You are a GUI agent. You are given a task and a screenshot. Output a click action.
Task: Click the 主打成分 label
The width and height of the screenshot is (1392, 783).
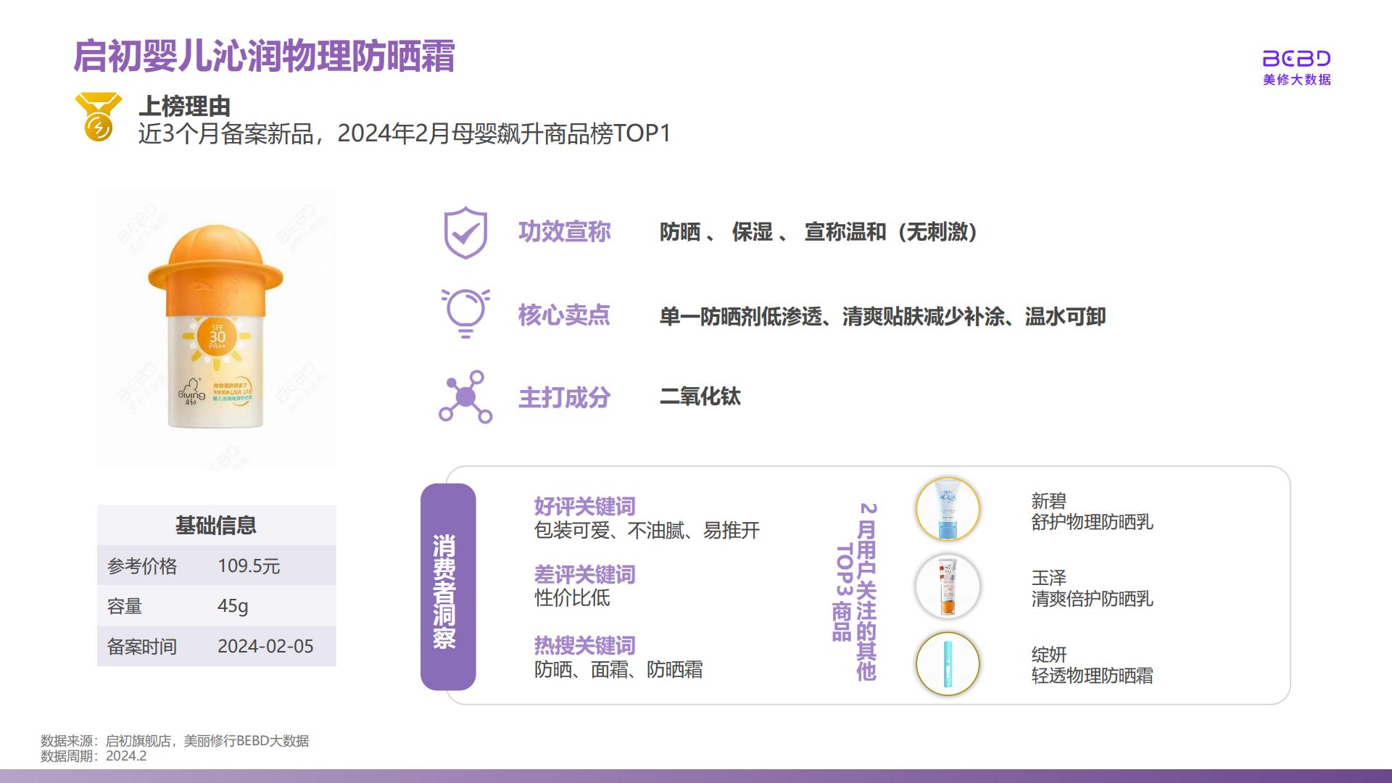pyautogui.click(x=564, y=397)
